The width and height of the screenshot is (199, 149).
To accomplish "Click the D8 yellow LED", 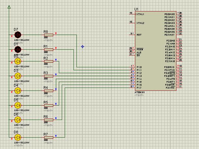I will tap(18, 137).
